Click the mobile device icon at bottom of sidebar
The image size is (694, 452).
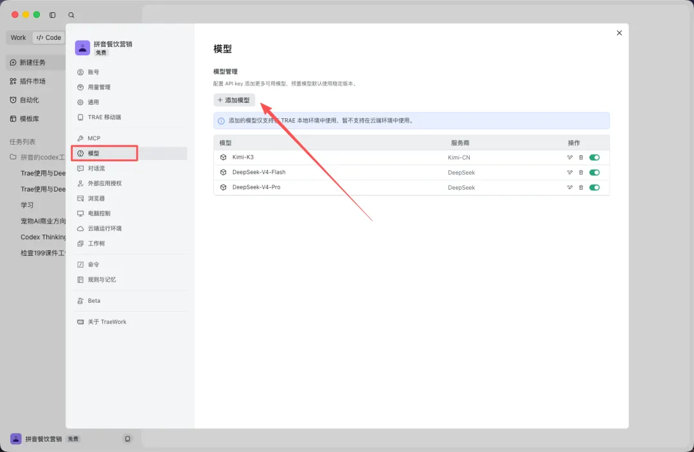[127, 438]
